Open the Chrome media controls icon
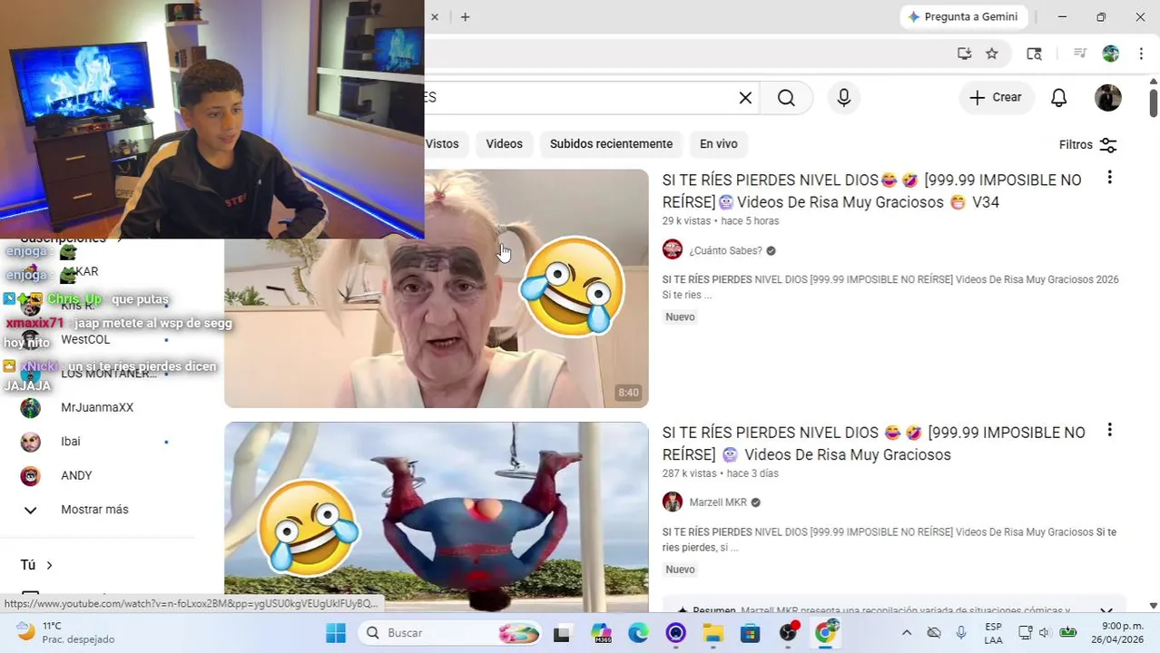This screenshot has width=1160, height=653. point(1079,54)
